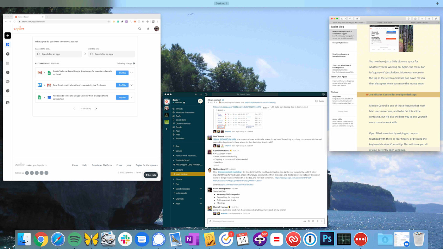Open the Zapier workspace dropdown in Slack
Screen dimensions: 443x249
click(x=176, y=100)
